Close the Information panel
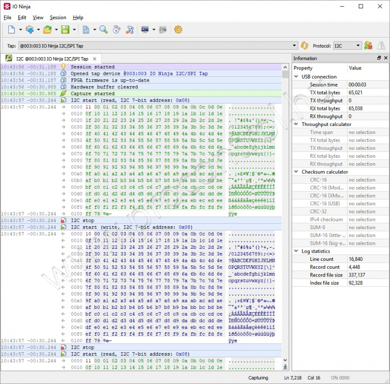This screenshot has width=390, height=384. point(386,58)
